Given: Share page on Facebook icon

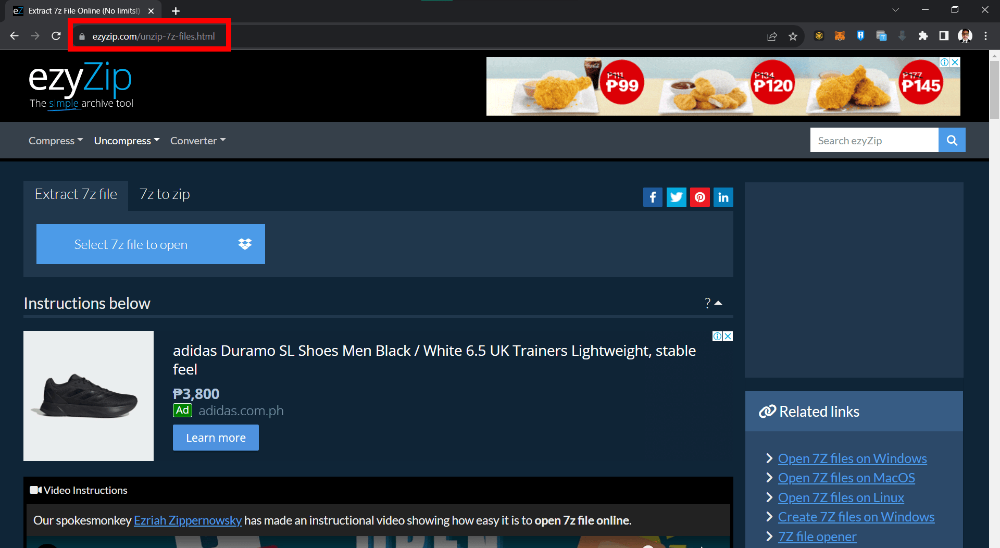Looking at the screenshot, I should [x=653, y=197].
